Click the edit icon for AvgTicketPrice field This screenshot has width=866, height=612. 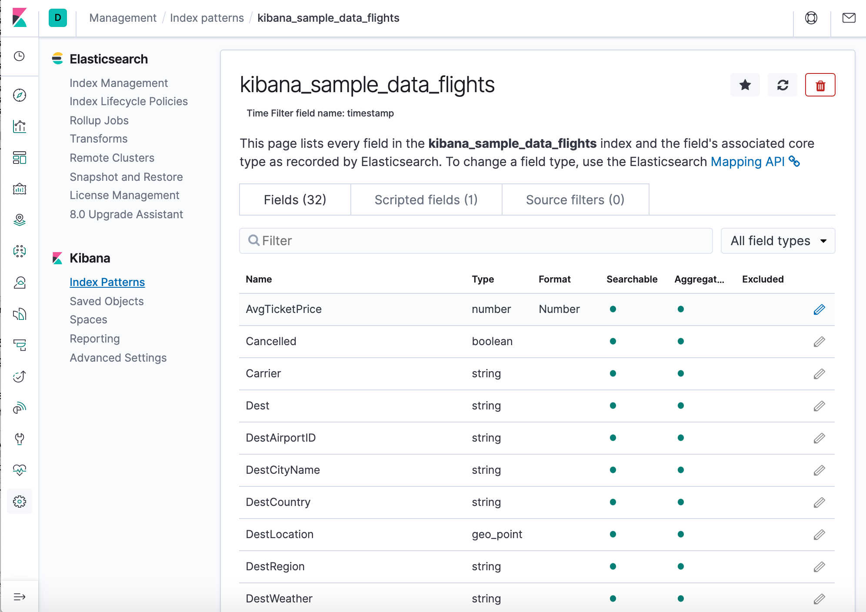(819, 309)
